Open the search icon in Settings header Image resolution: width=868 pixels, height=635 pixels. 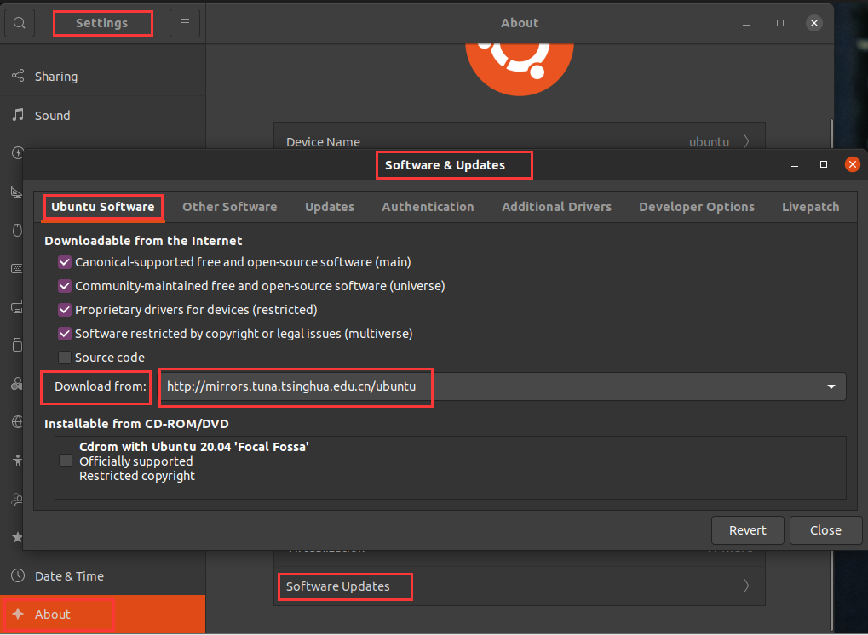(19, 23)
